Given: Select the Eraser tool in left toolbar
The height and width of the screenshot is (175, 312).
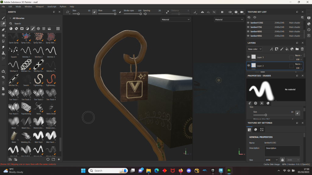Looking at the screenshot, I should tap(3, 24).
